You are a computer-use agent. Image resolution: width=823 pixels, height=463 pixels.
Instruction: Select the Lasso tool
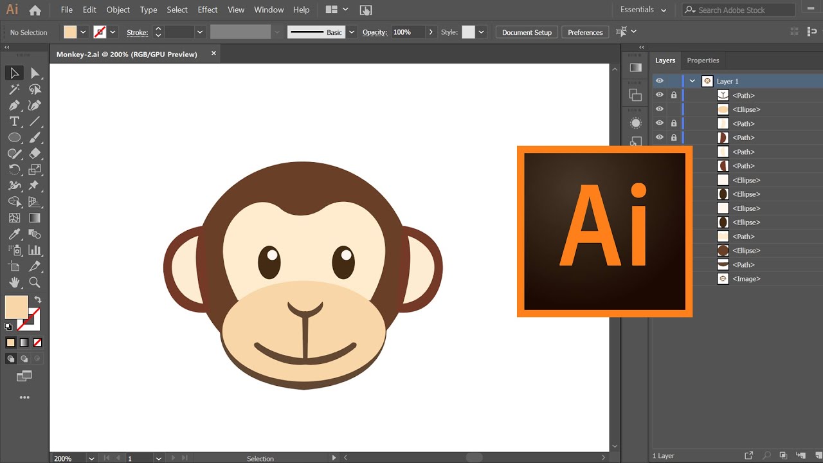tap(35, 89)
